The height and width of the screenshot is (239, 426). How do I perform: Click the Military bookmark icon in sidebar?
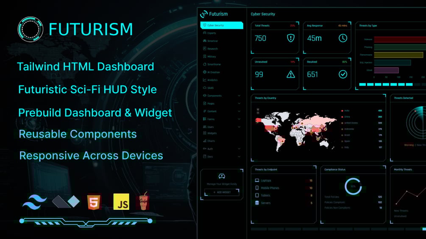pyautogui.click(x=205, y=56)
